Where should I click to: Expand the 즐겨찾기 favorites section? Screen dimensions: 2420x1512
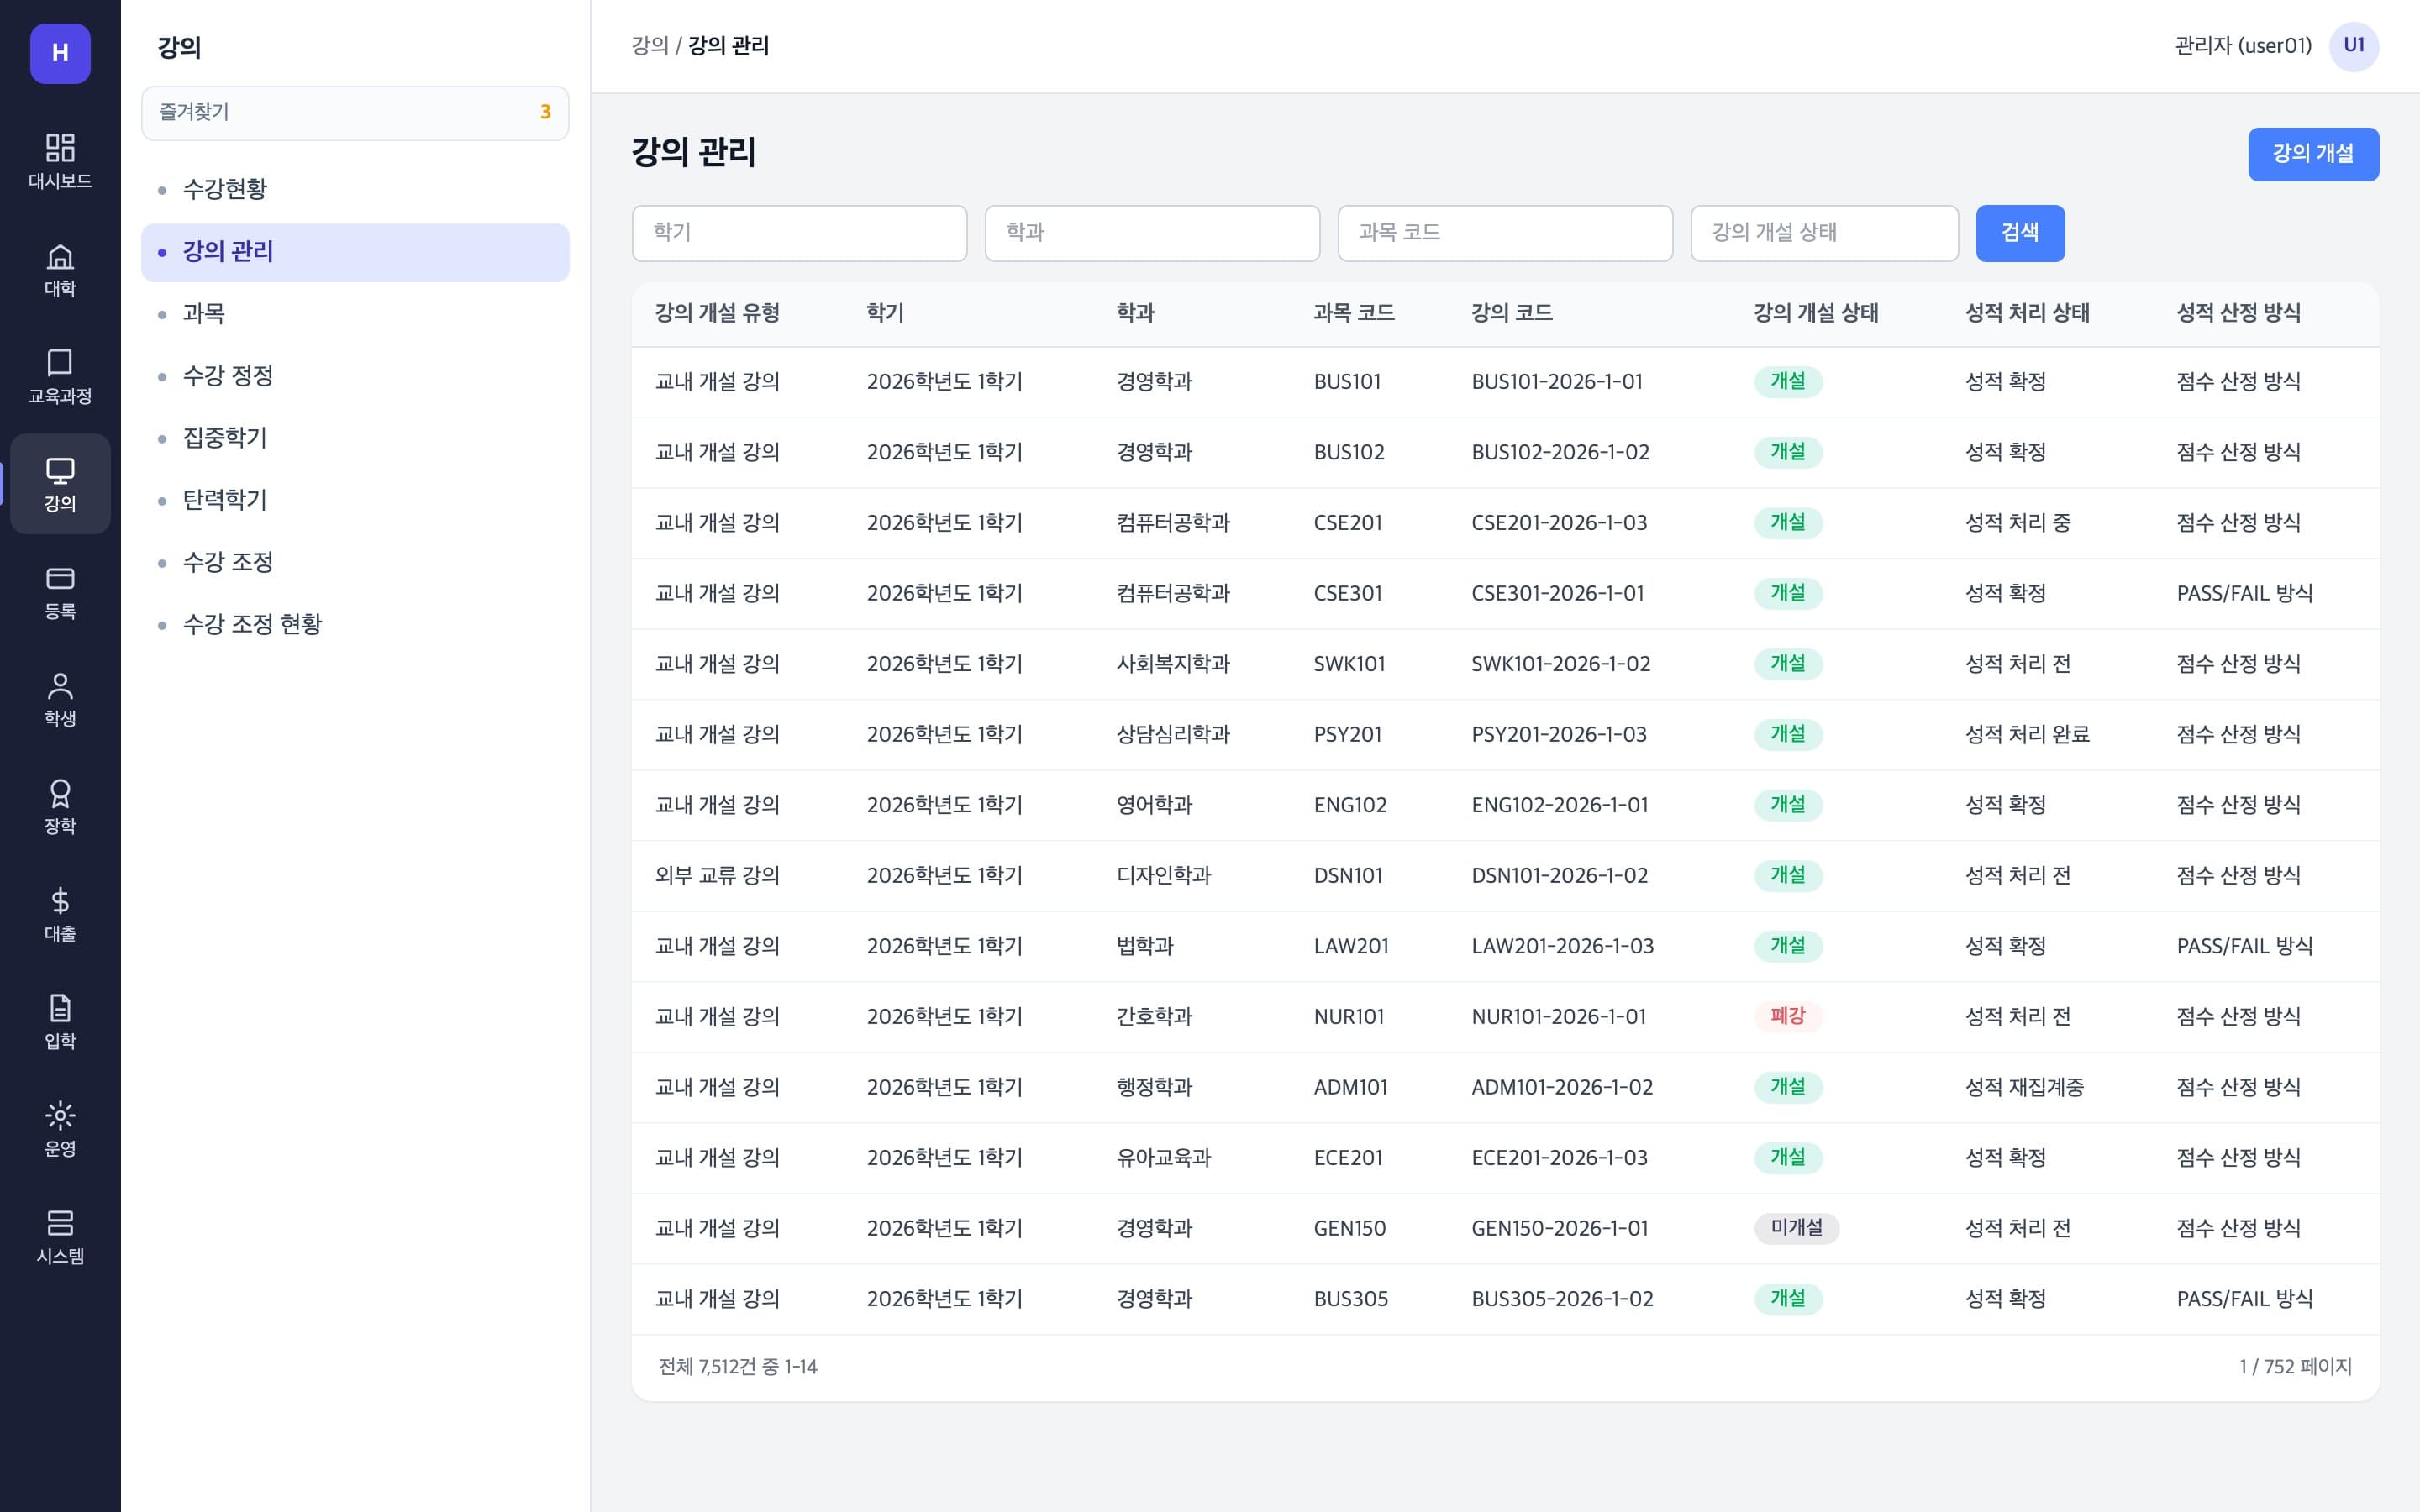tap(355, 112)
